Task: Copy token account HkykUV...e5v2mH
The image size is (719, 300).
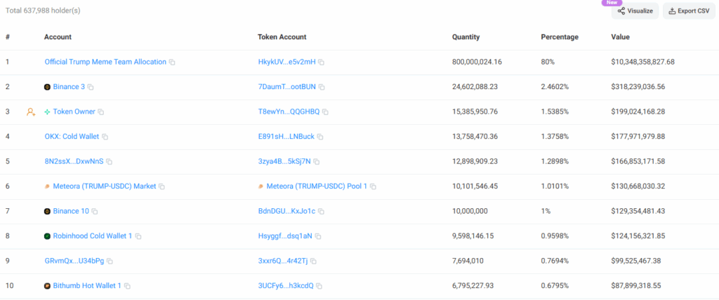Action: coord(322,62)
